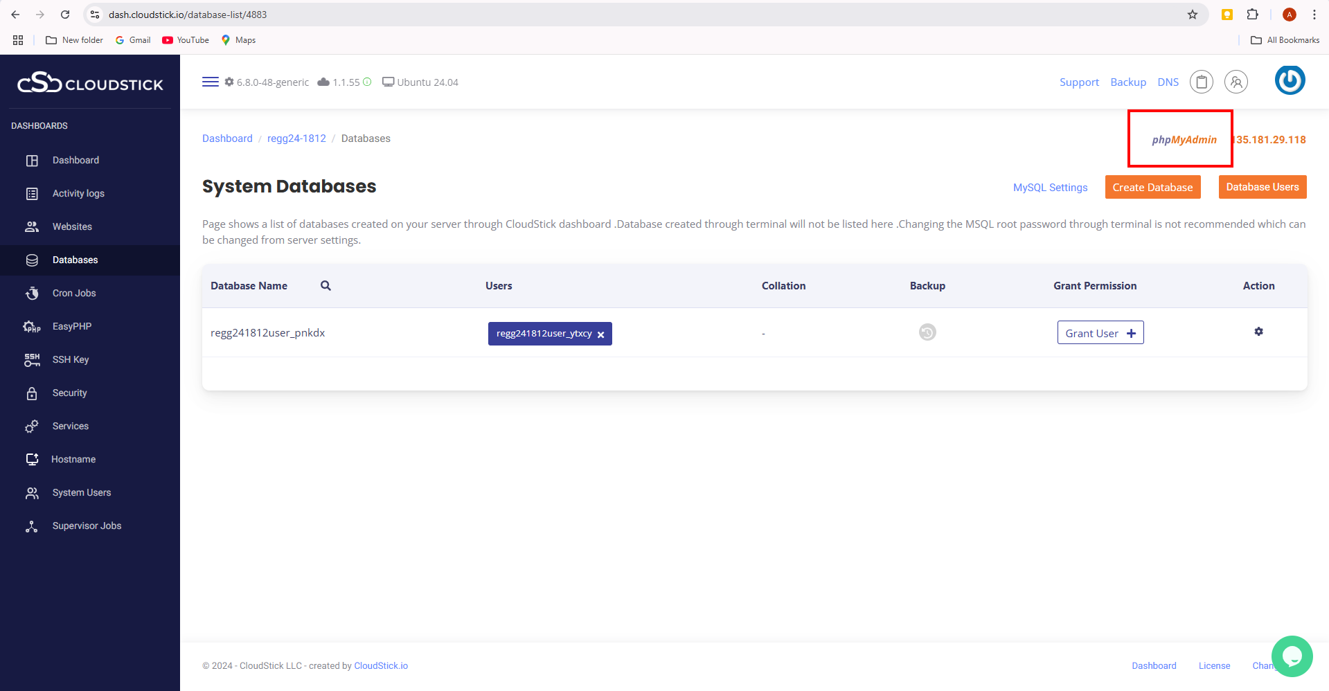Open the user profile icon in the header
The height and width of the screenshot is (691, 1329).
click(1236, 82)
